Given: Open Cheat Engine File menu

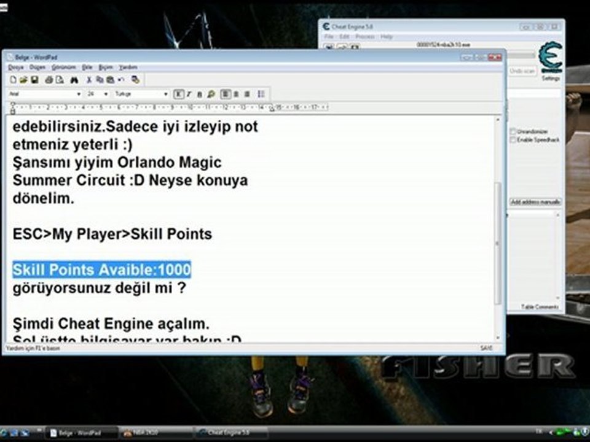Looking at the screenshot, I should point(329,36).
